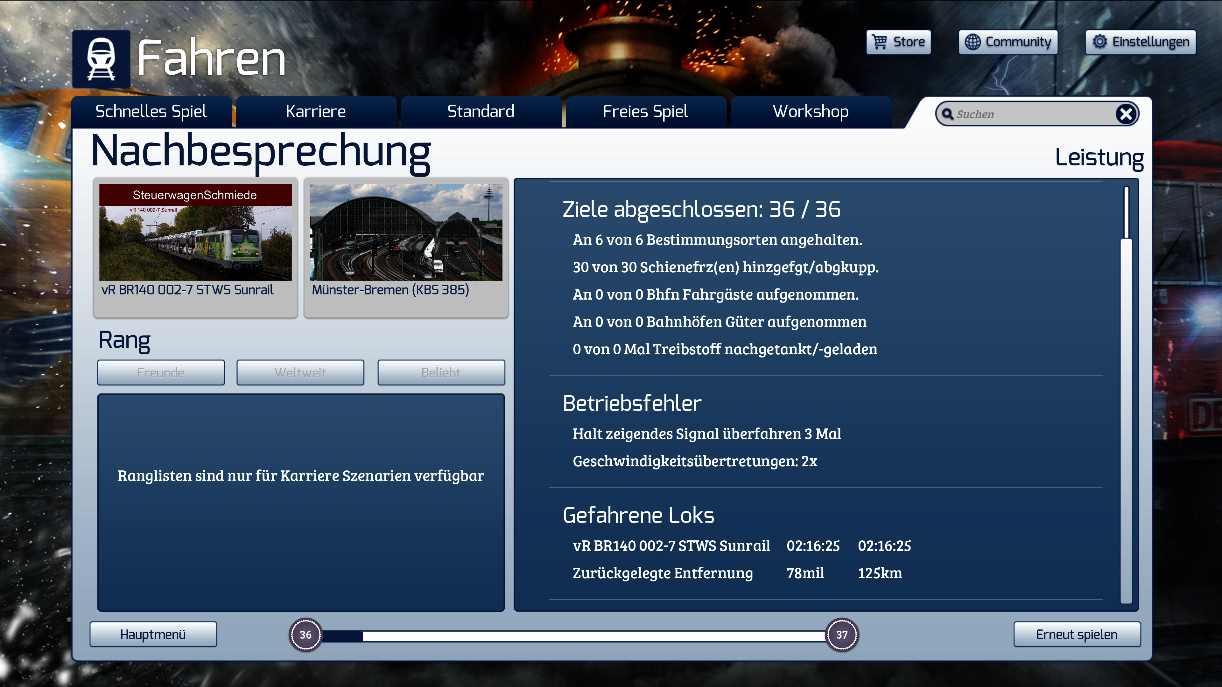Open the Karriere tab
This screenshot has height=687, width=1222.
coord(315,111)
